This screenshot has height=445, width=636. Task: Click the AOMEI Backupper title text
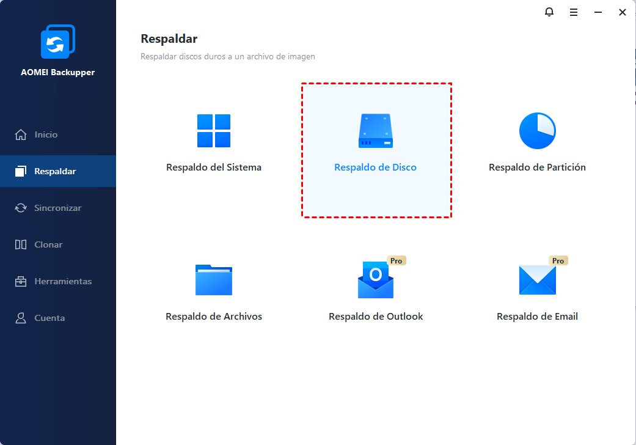pyautogui.click(x=58, y=72)
